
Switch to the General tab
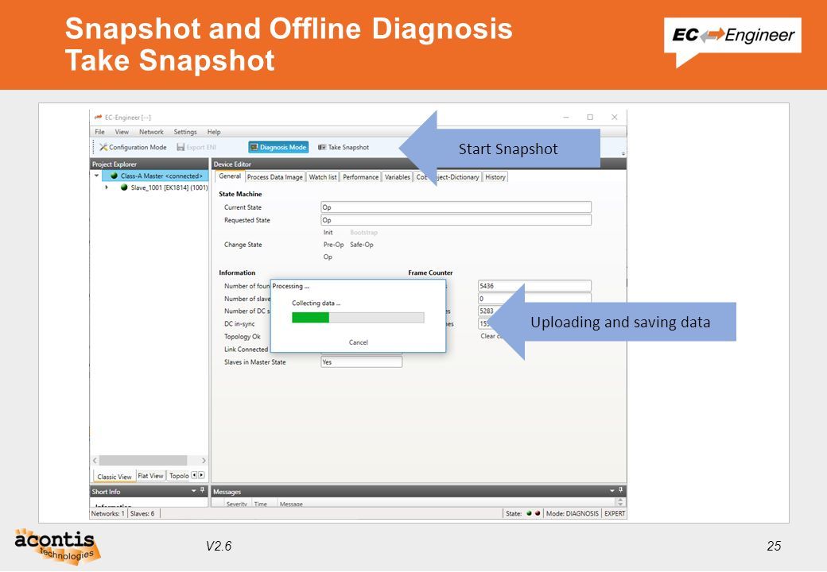pyautogui.click(x=230, y=176)
